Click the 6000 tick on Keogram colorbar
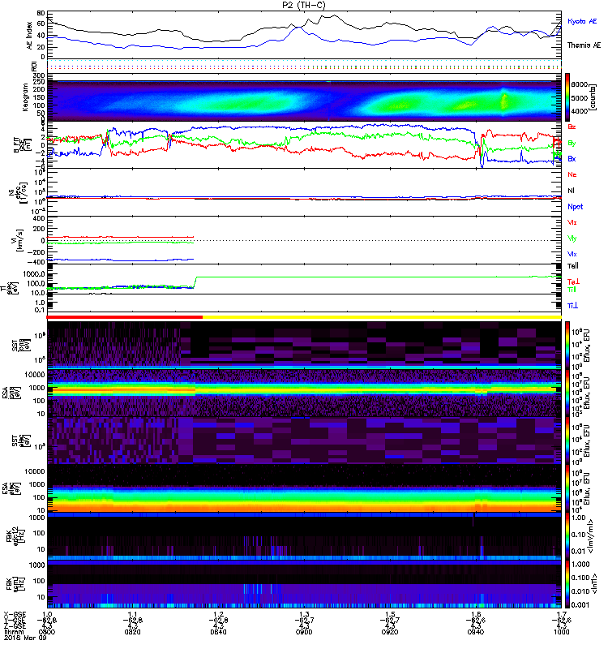Image resolution: width=608 pixels, height=649 pixels. (x=580, y=84)
